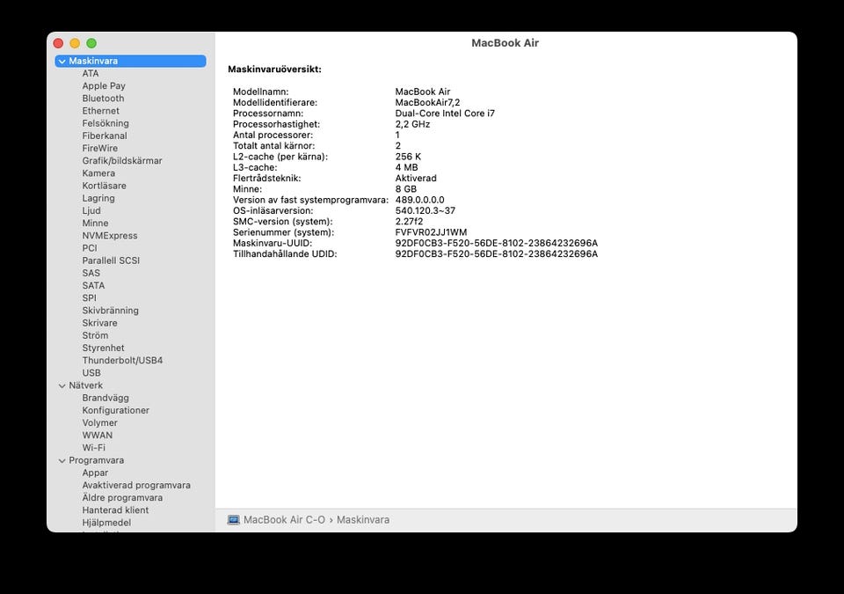Select Kamera in sidebar
Screen dimensions: 844x594
[98, 173]
